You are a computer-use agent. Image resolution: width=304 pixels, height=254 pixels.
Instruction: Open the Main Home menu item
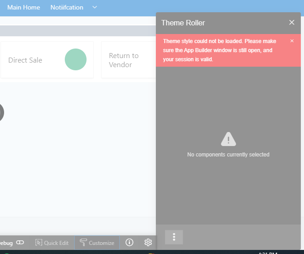click(x=24, y=7)
